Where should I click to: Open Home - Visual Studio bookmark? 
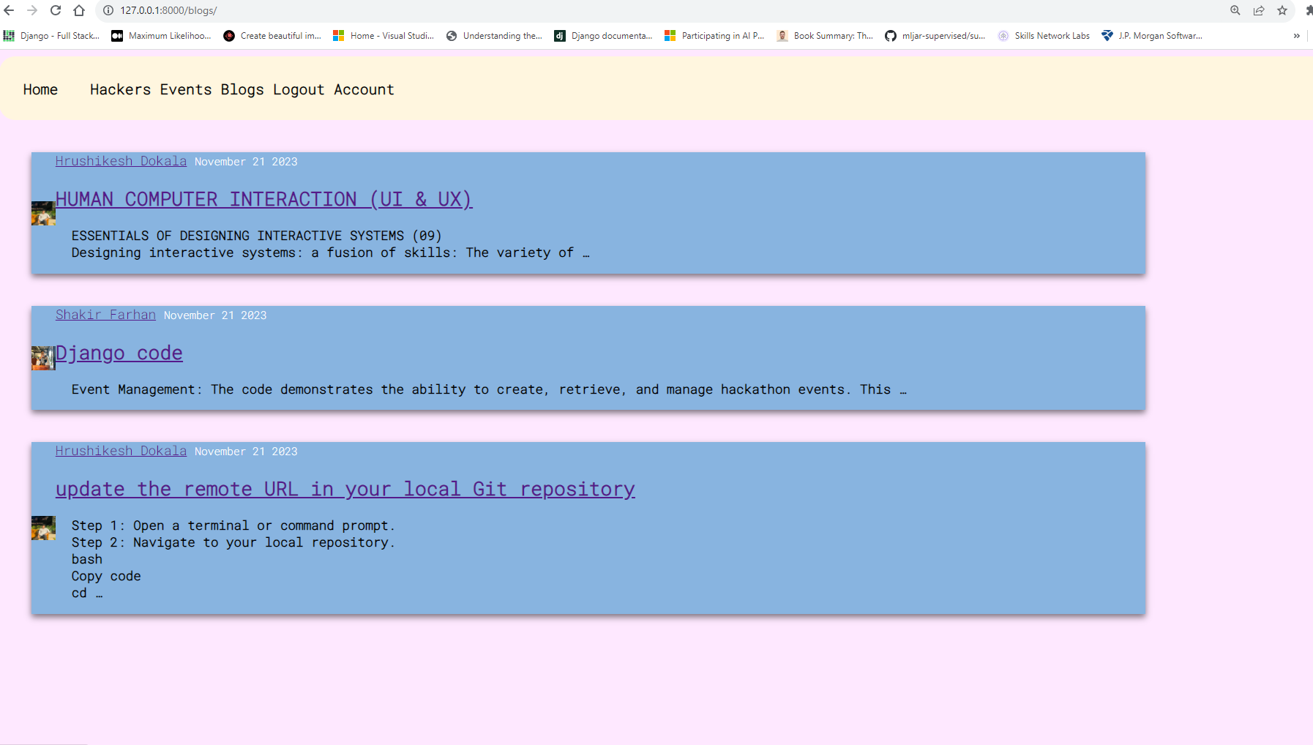tap(384, 36)
